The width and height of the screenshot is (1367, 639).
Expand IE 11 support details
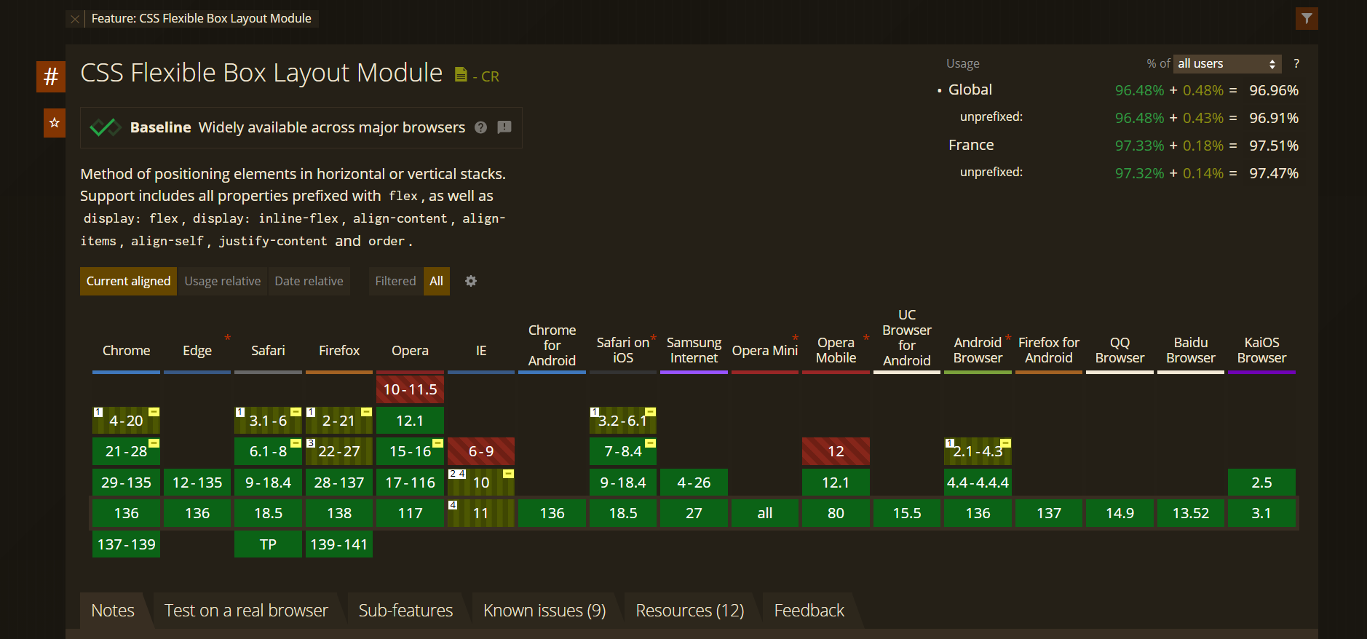pos(480,513)
